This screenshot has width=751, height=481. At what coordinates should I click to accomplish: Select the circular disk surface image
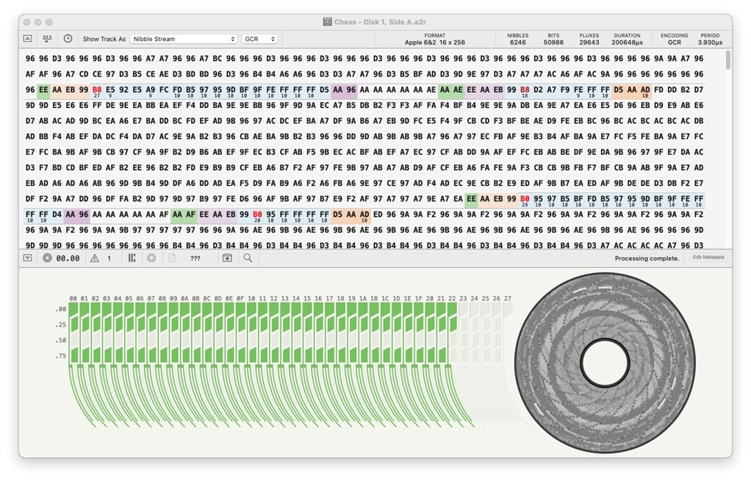tap(605, 362)
